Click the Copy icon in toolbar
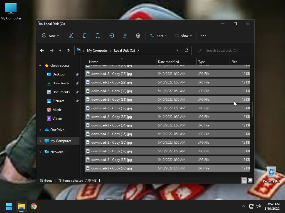 (85, 36)
